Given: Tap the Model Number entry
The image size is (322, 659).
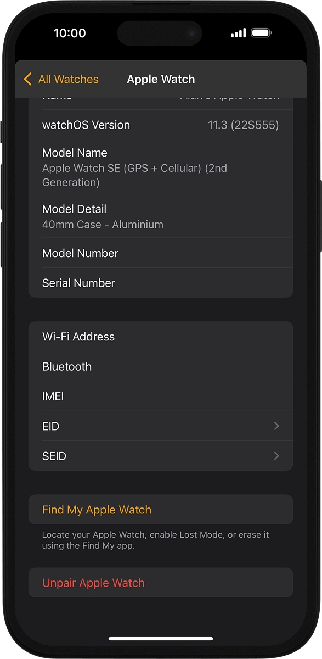Looking at the screenshot, I should pyautogui.click(x=161, y=253).
